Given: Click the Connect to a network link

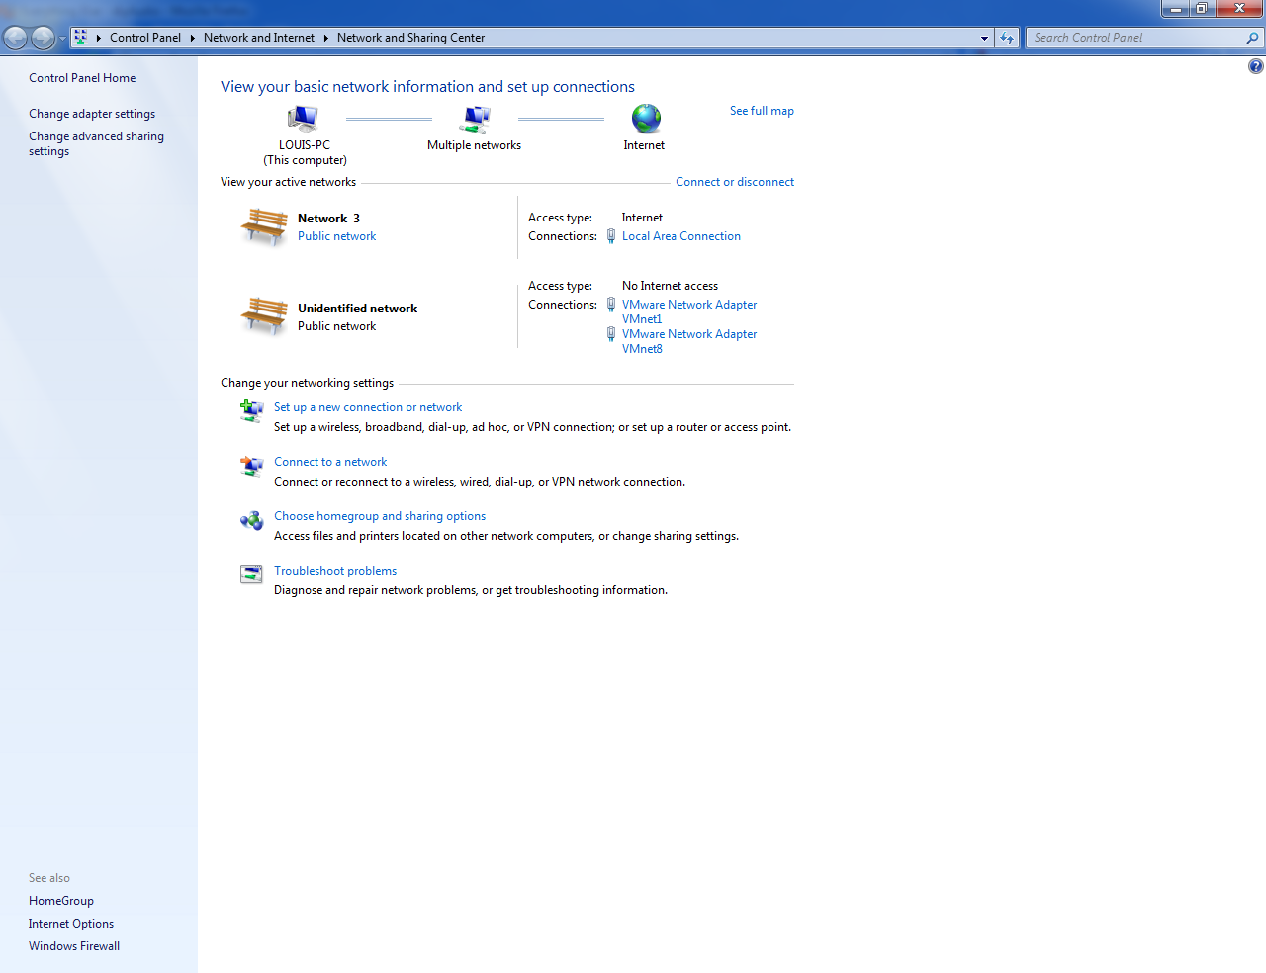Looking at the screenshot, I should pyautogui.click(x=330, y=462).
